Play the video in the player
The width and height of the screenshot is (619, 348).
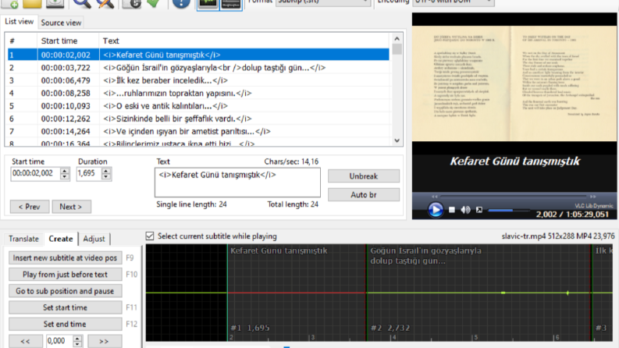[436, 210]
